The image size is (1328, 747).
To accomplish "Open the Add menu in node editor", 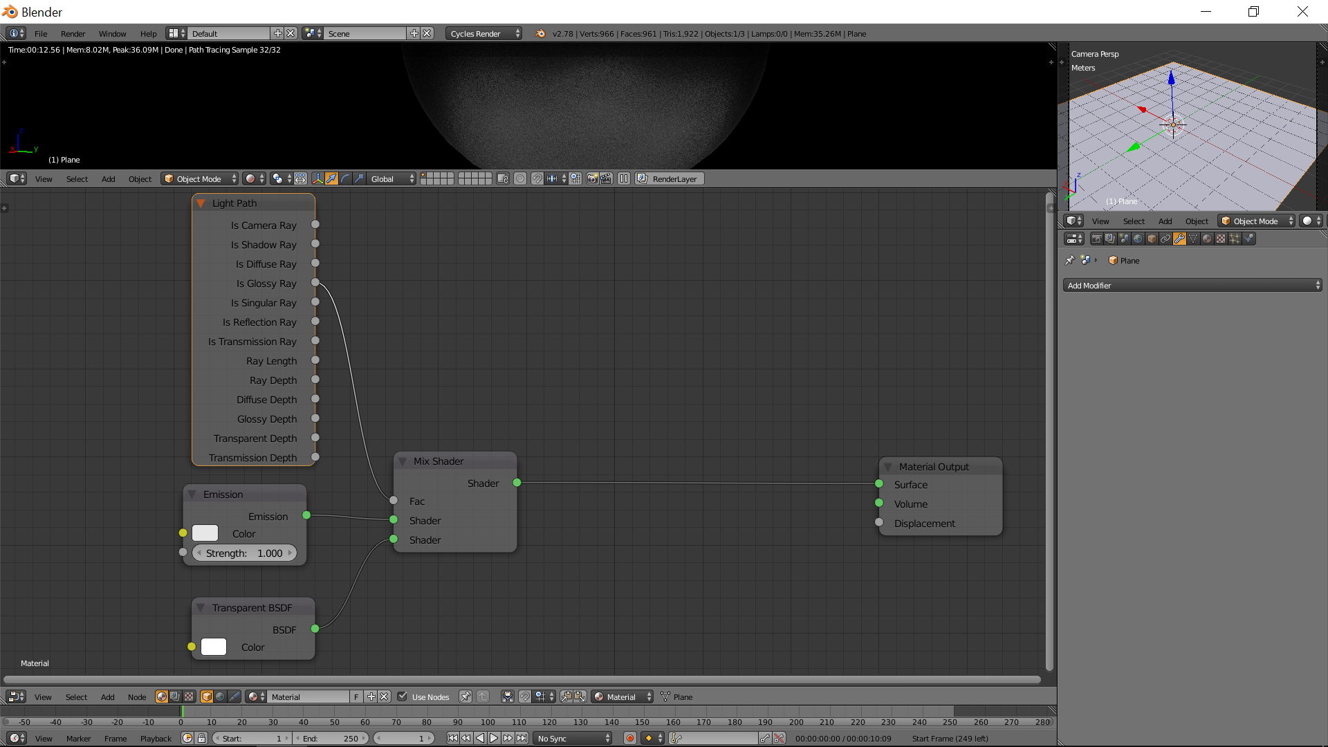I will click(x=107, y=696).
